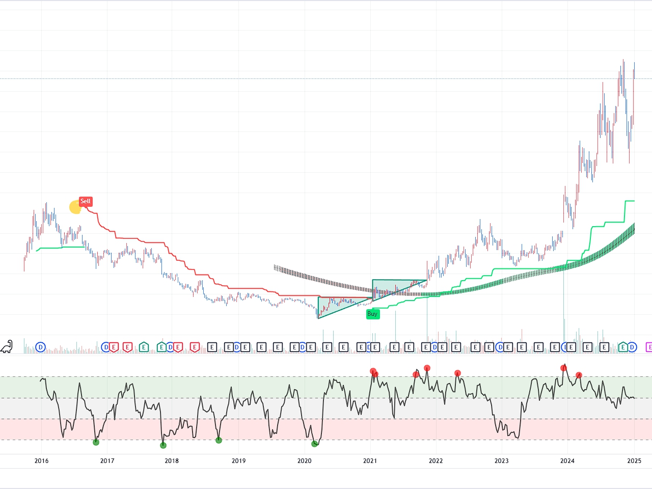Select the yellow circle beside the Sell label
Screen dimensions: 652x489
click(75, 207)
